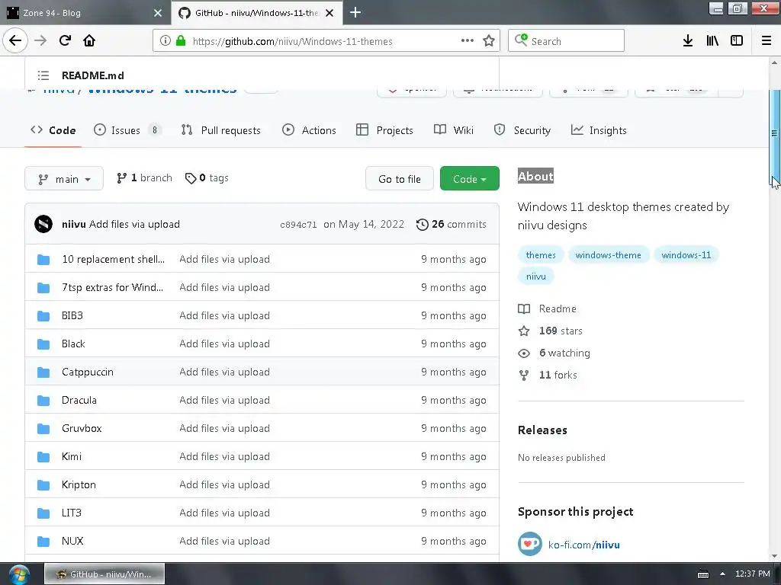781x585 pixels.
Task: View the 26 commits history
Action: 452,225
